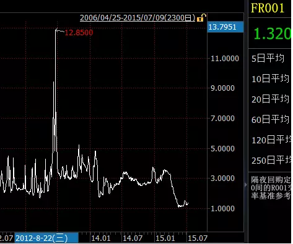The width and height of the screenshot is (293, 244).
Task: Select the 60日平均 row
Action: (270, 119)
